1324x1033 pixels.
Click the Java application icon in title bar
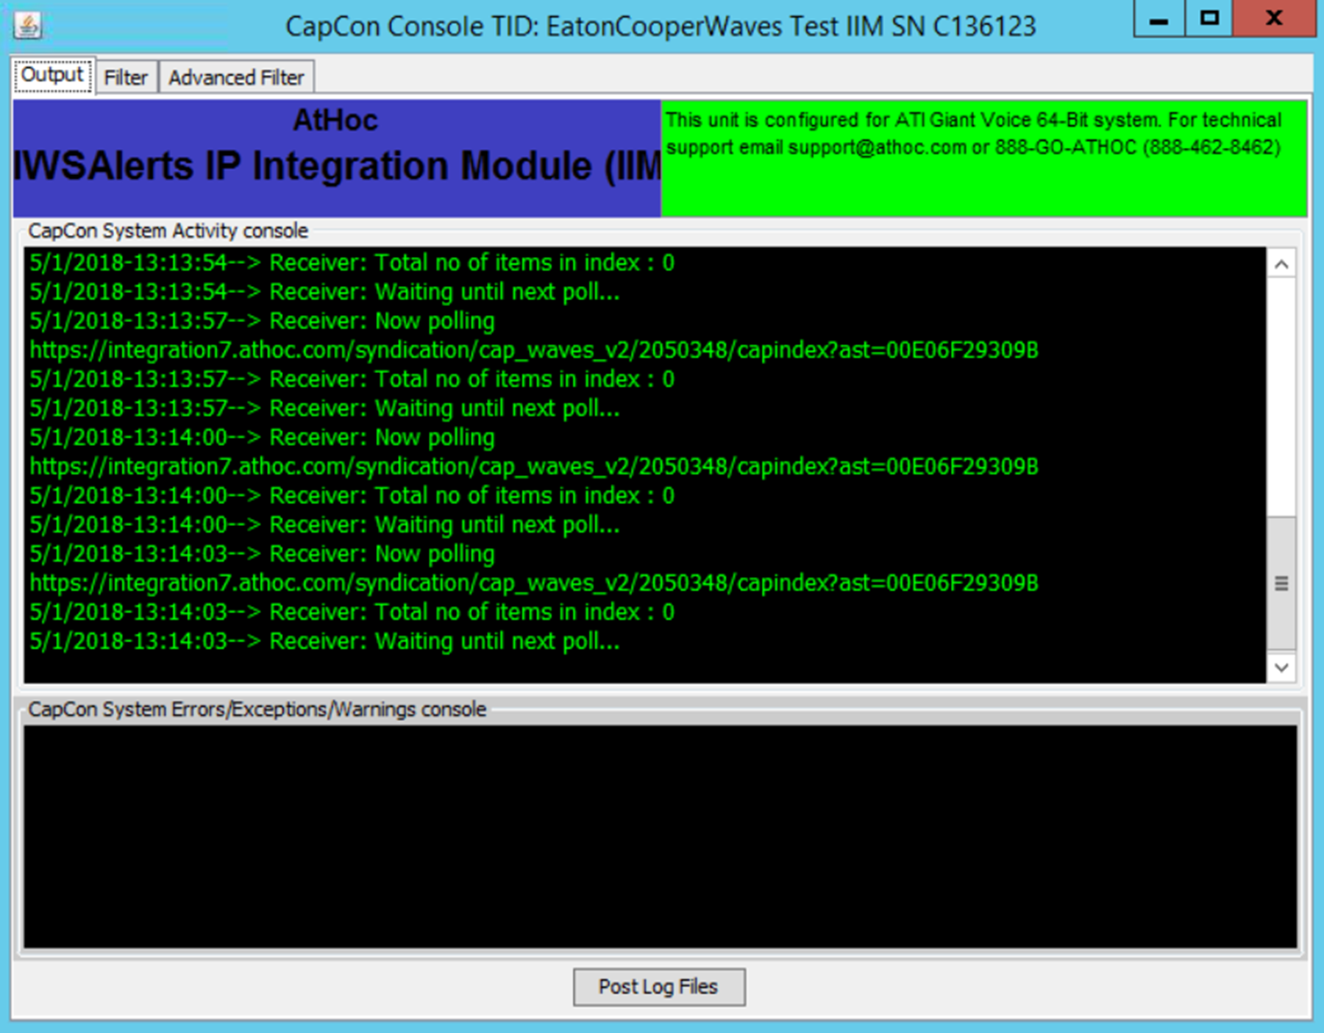tap(28, 26)
